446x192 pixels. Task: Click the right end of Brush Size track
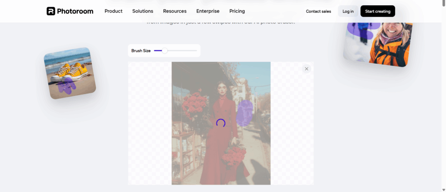(x=196, y=51)
